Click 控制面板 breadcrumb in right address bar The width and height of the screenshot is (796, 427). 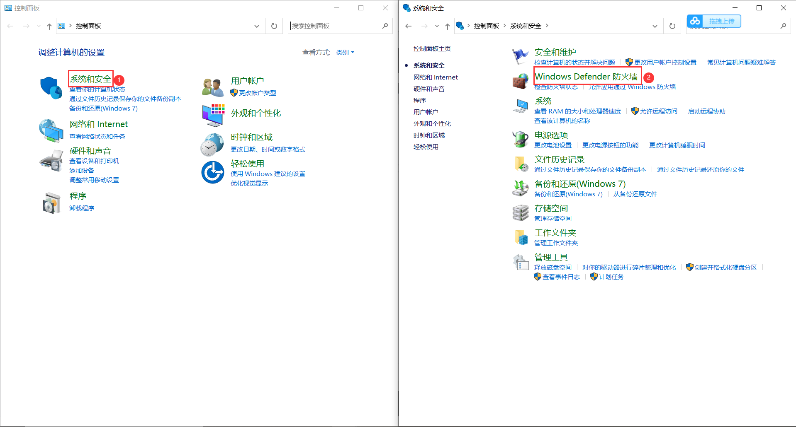(x=487, y=26)
